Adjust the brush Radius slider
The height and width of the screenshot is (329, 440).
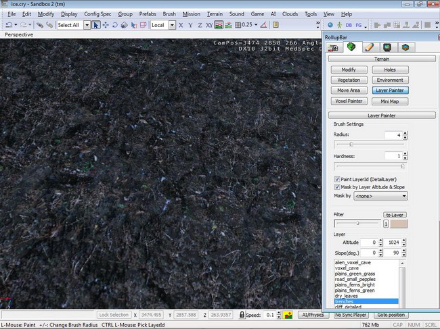370,144
